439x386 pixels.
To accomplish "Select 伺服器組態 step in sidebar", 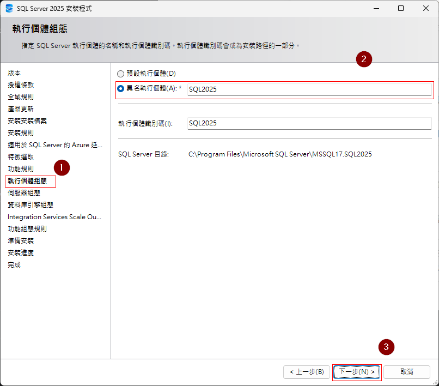I will (24, 193).
